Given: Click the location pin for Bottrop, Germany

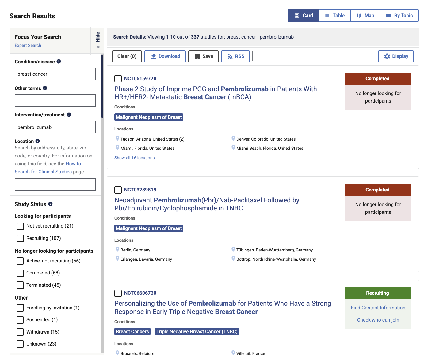Looking at the screenshot, I should point(233,259).
